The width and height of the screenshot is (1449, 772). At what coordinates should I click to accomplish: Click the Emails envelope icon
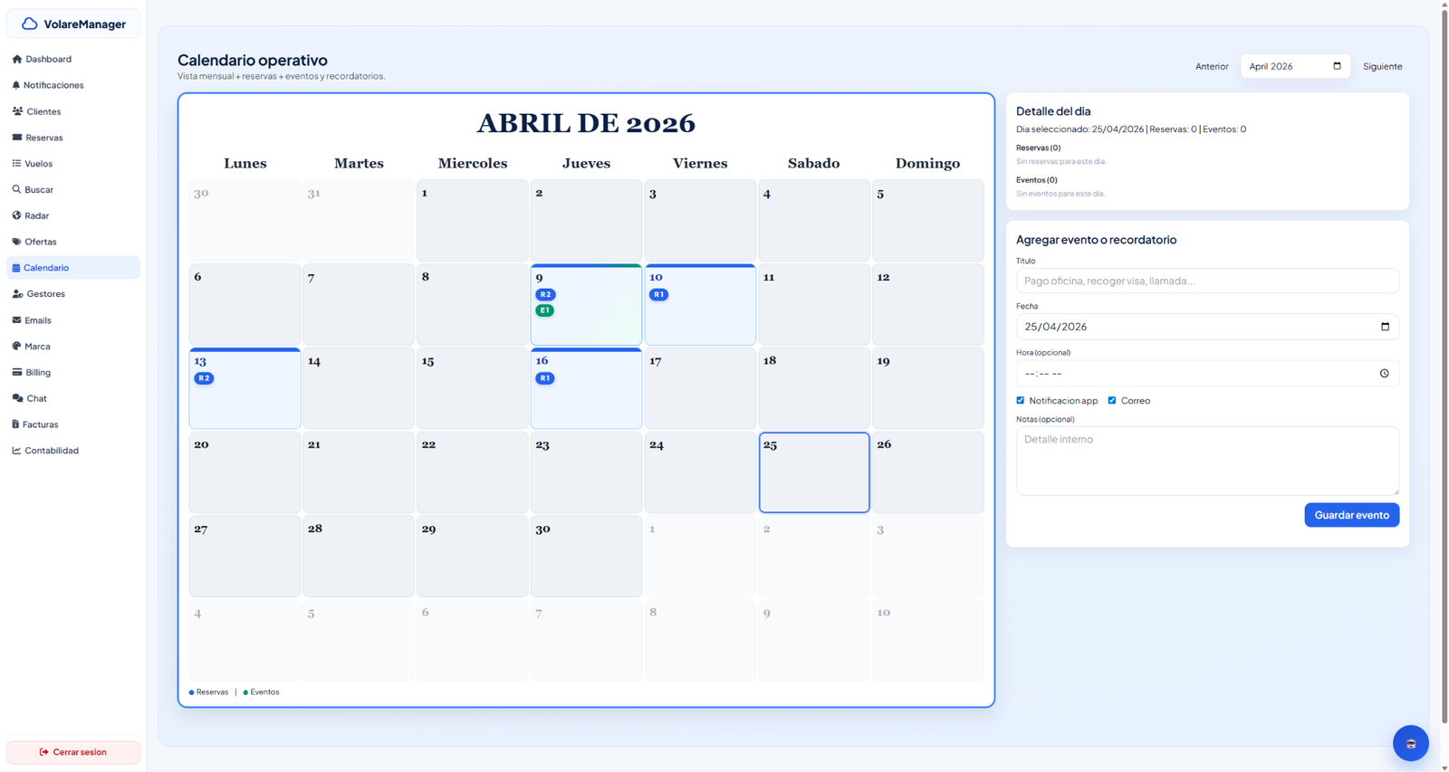[x=16, y=320]
